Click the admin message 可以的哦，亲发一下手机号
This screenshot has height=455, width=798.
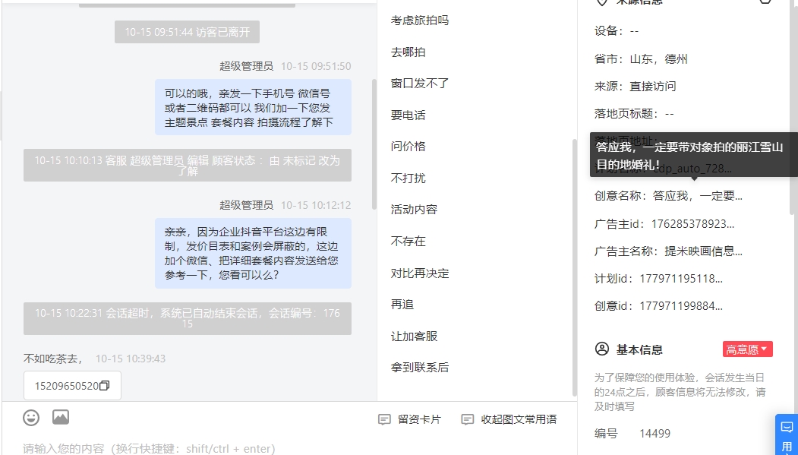tap(253, 107)
